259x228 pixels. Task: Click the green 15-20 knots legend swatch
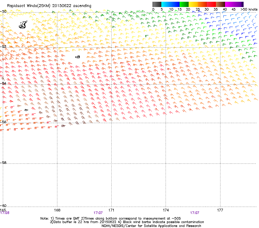coord(184,4)
